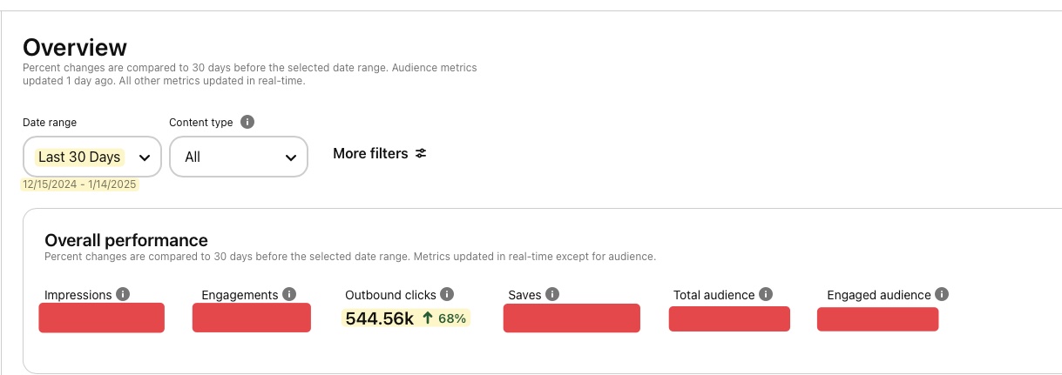Click info icon beside Total audience
The height and width of the screenshot is (375, 1062).
pyautogui.click(x=766, y=295)
